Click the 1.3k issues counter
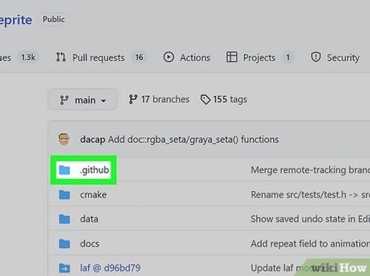 tap(28, 57)
